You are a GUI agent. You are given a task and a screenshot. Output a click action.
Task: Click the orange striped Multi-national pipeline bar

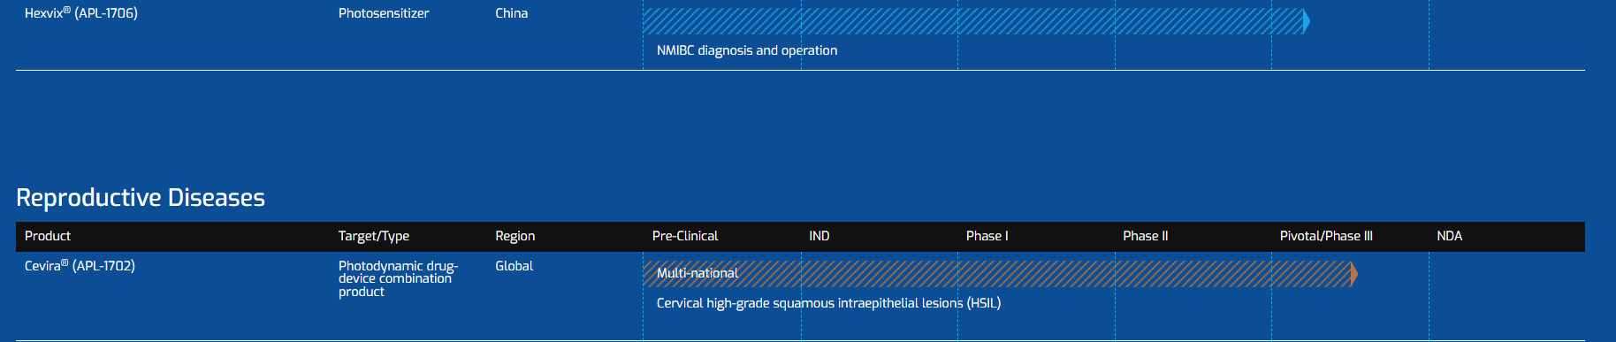point(1000,274)
